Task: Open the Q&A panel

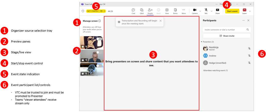Action: [x=142, y=11]
